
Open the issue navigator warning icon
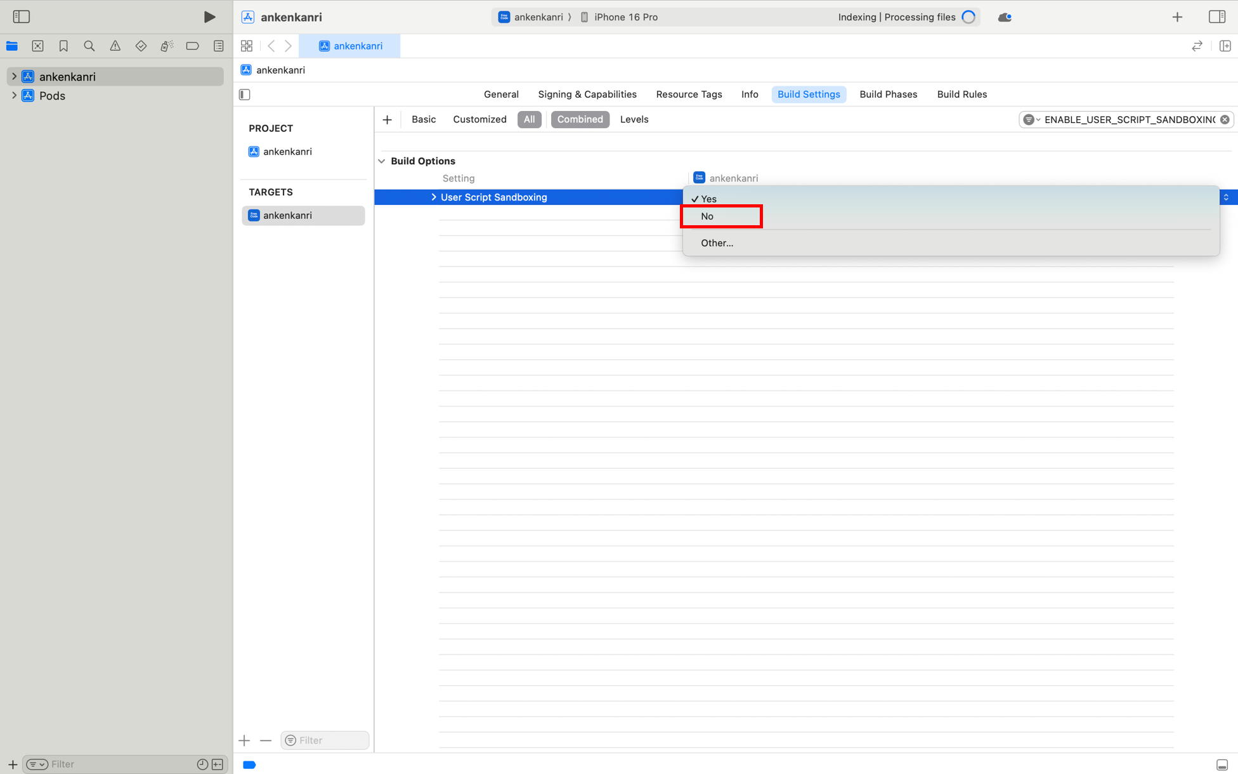coord(115,46)
